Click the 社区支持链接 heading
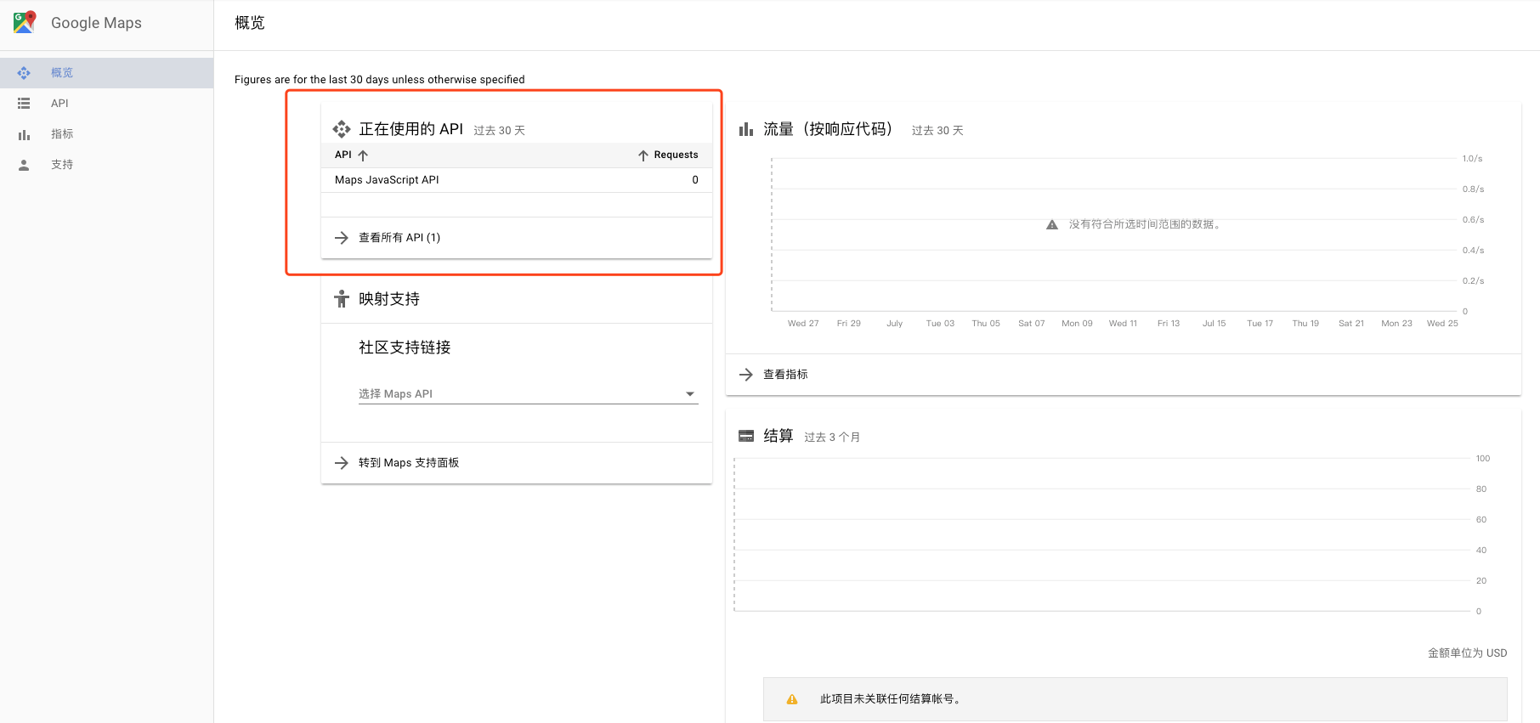This screenshot has width=1540, height=723. pyautogui.click(x=405, y=347)
